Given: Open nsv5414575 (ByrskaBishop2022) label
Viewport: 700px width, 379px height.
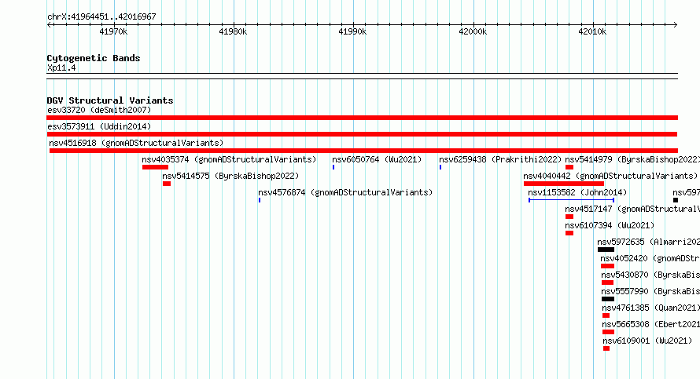Looking at the screenshot, I should pos(230,176).
